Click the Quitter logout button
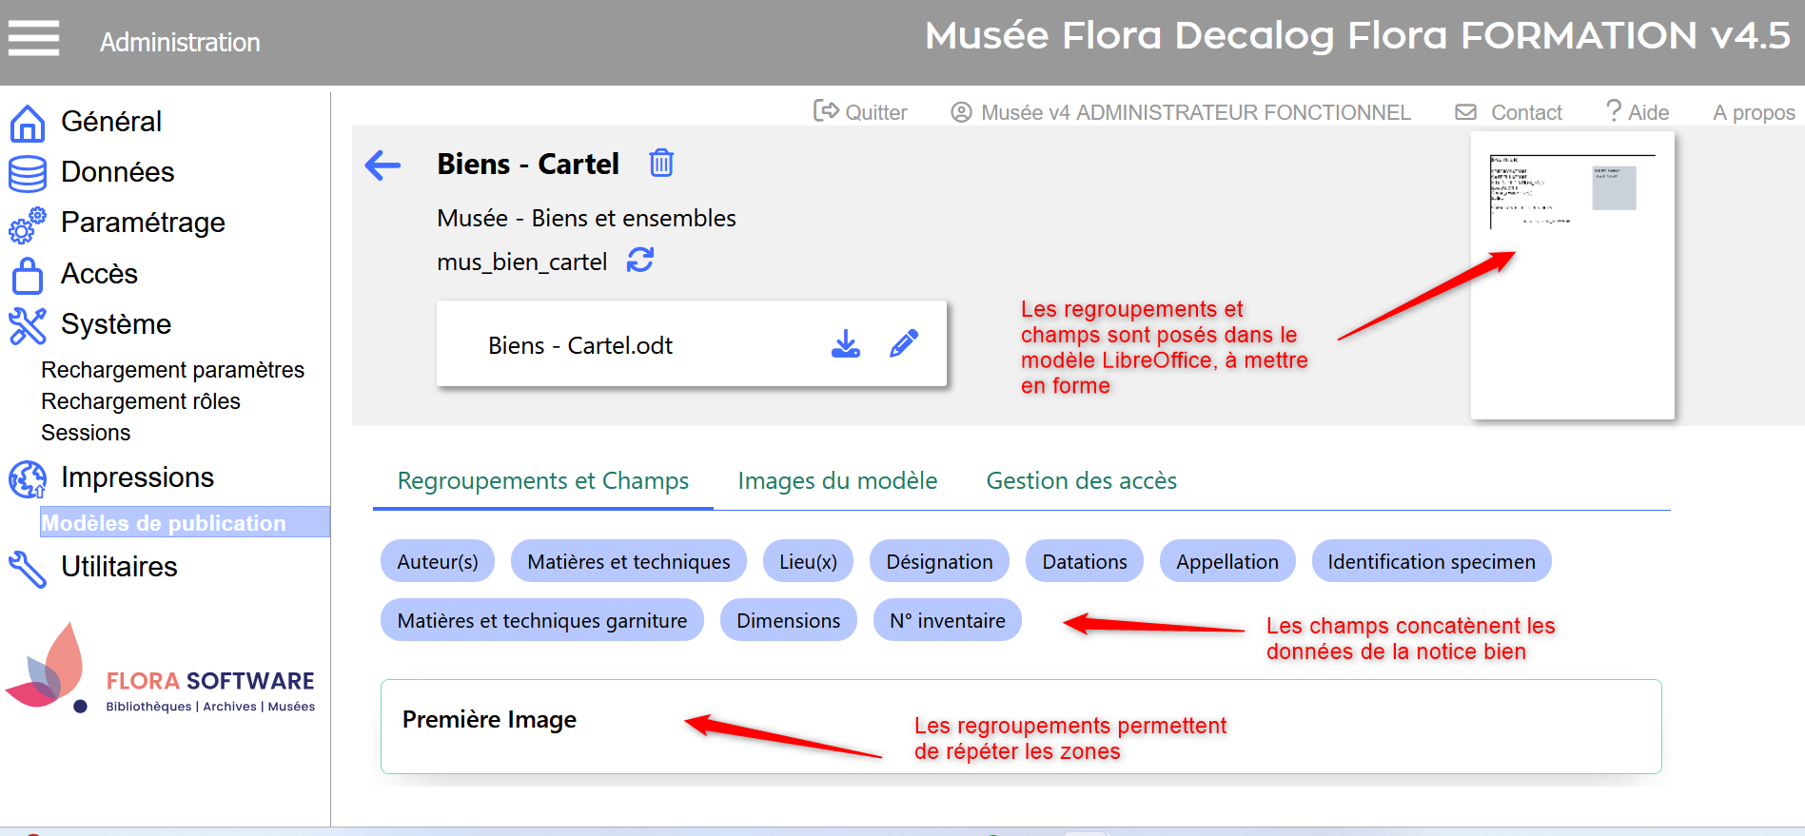 [x=860, y=112]
